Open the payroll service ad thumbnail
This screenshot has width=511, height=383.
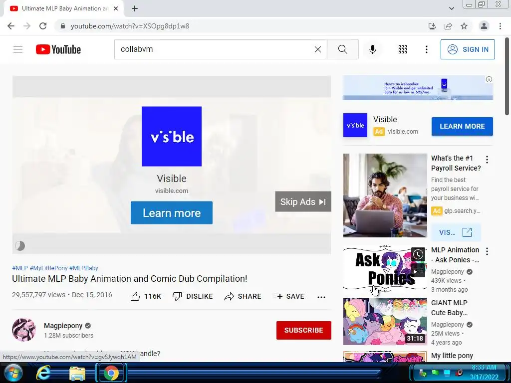[x=385, y=195]
